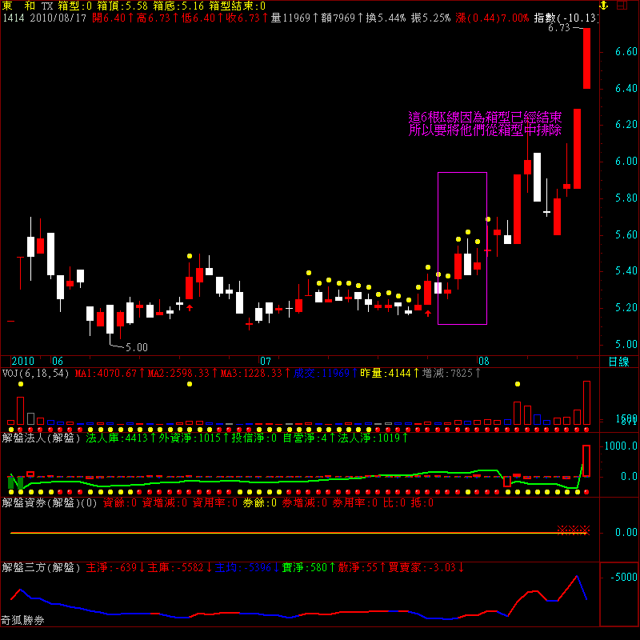Click the purple annotation about 這6根K線

point(485,124)
